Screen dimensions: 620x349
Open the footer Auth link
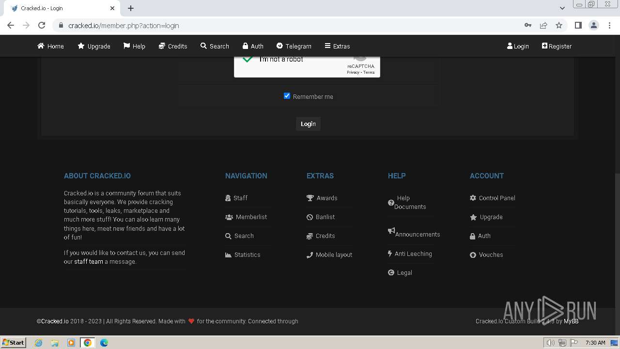point(480,236)
